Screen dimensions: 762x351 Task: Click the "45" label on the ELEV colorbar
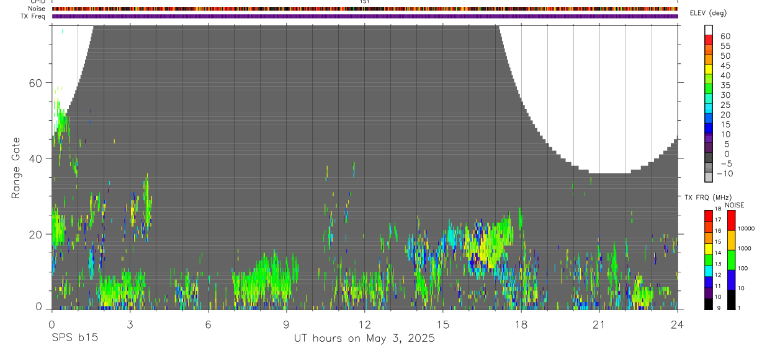tap(725, 66)
